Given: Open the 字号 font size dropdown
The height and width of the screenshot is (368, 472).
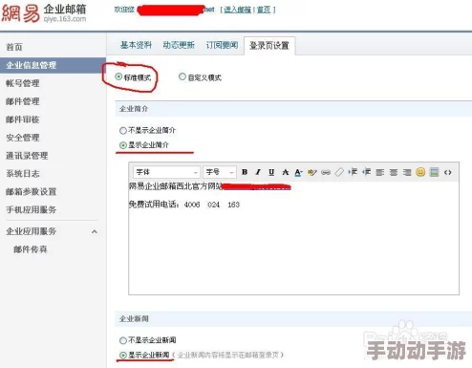Looking at the screenshot, I should pos(220,172).
